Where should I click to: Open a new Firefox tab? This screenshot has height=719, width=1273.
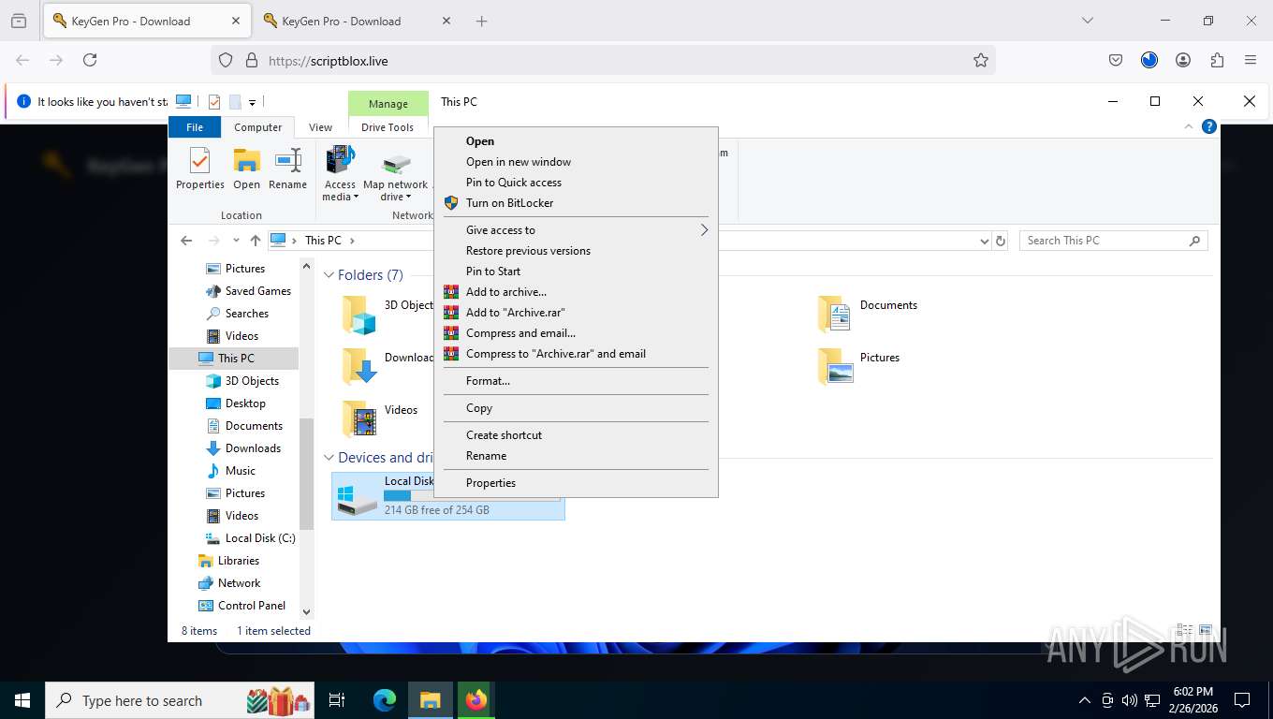pos(482,21)
